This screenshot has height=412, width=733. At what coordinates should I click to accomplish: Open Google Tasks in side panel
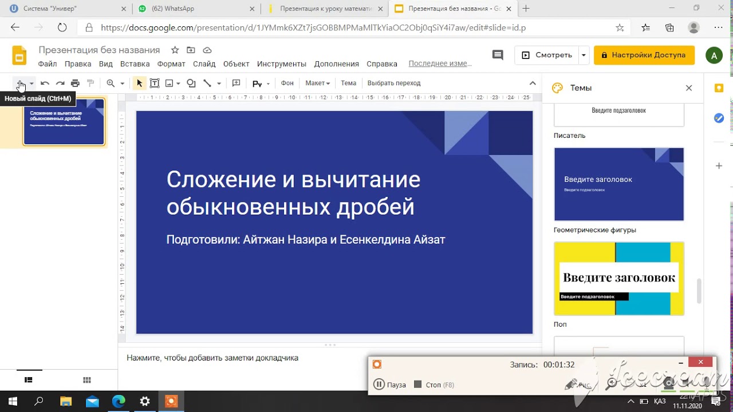point(719,118)
